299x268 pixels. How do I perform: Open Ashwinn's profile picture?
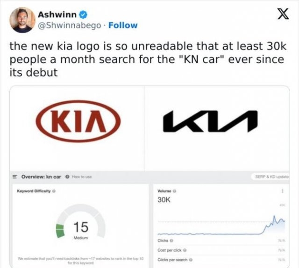22,20
